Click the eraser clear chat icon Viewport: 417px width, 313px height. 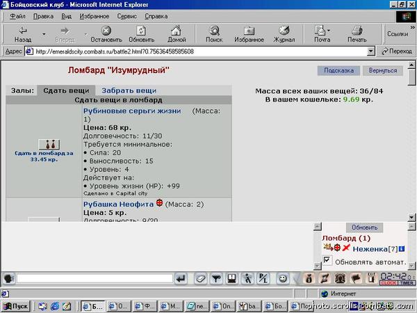201,279
